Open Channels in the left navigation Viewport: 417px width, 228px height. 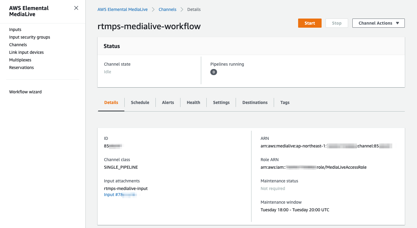[18, 45]
